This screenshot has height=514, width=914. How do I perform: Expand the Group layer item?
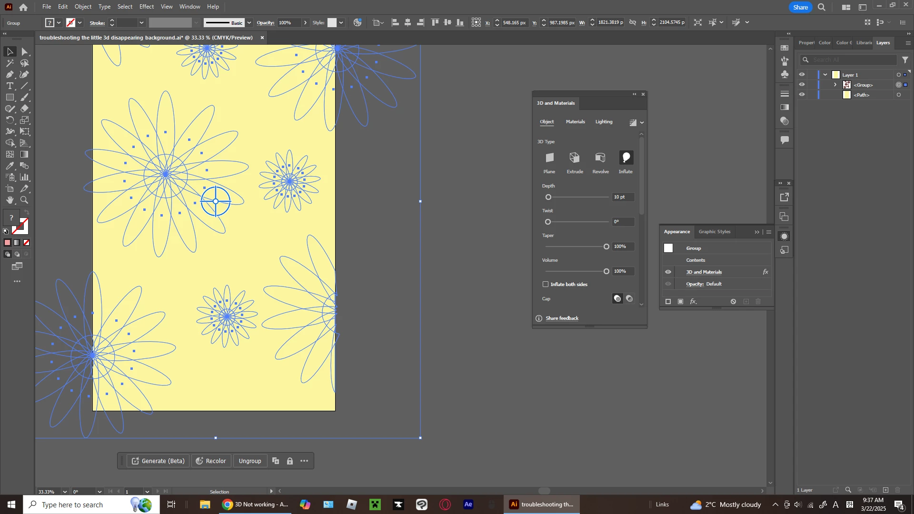835,85
